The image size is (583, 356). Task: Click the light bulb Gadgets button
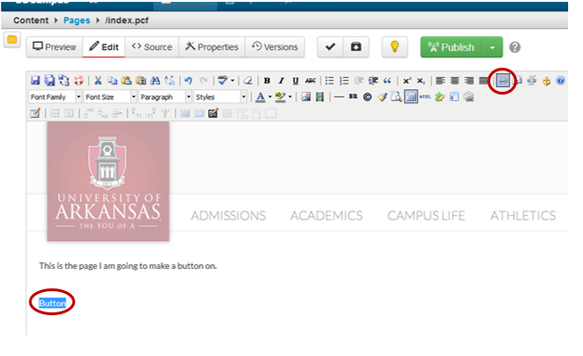pos(395,47)
